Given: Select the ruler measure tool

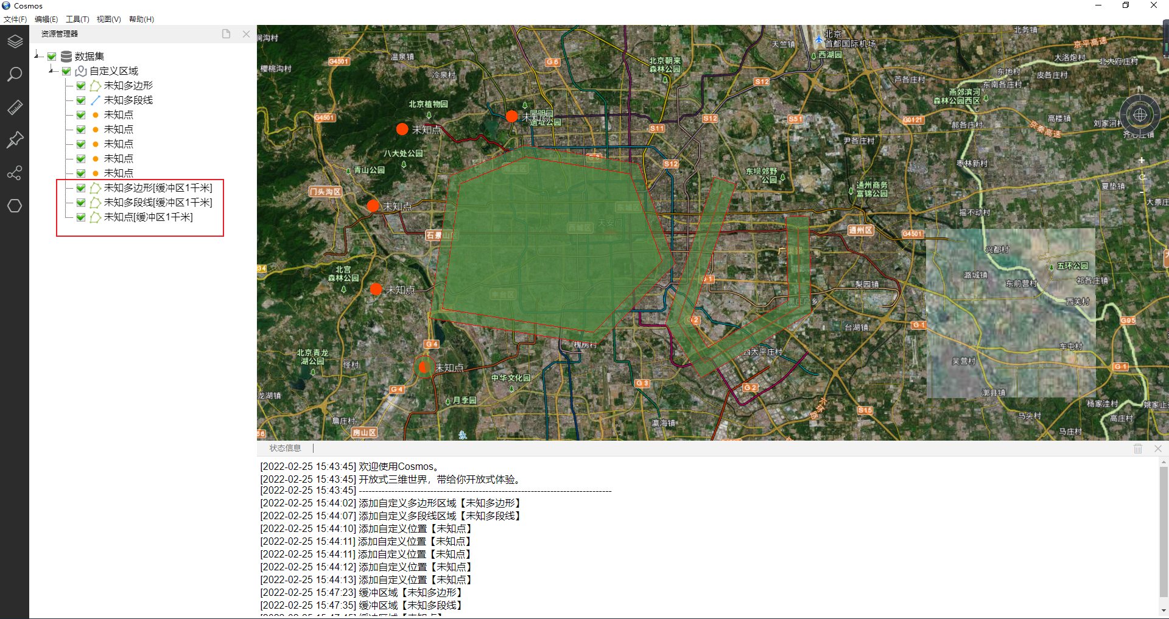Looking at the screenshot, I should click(15, 107).
